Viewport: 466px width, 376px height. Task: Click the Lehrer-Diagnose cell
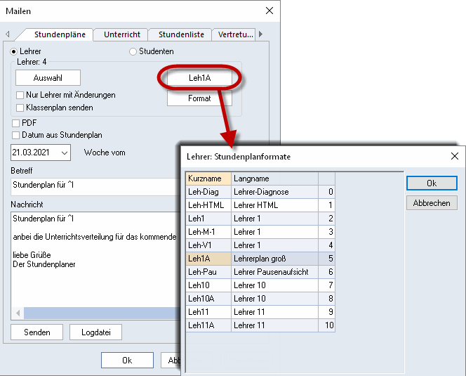tap(274, 192)
